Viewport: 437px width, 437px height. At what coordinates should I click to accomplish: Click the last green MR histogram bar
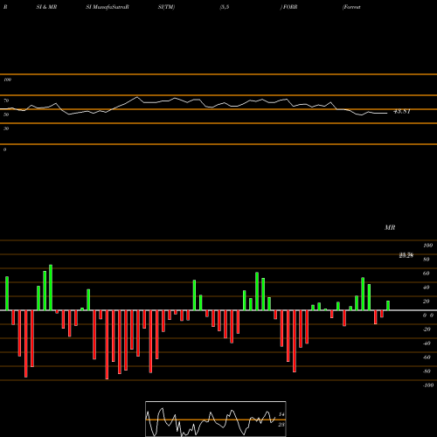pos(388,305)
